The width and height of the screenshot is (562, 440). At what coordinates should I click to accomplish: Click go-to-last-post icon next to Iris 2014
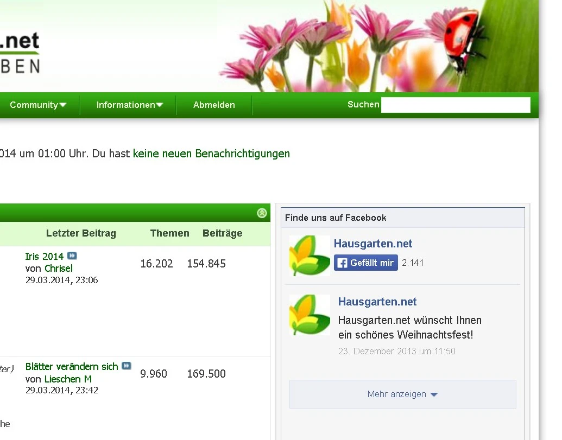[x=72, y=256]
